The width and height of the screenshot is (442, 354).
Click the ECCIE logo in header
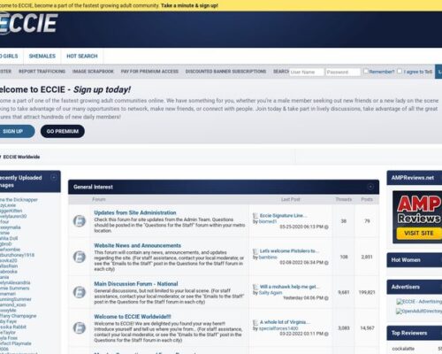coord(28,24)
